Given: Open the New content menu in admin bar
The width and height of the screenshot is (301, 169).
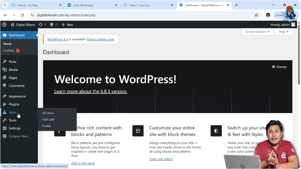Looking at the screenshot, I should 67,25.
